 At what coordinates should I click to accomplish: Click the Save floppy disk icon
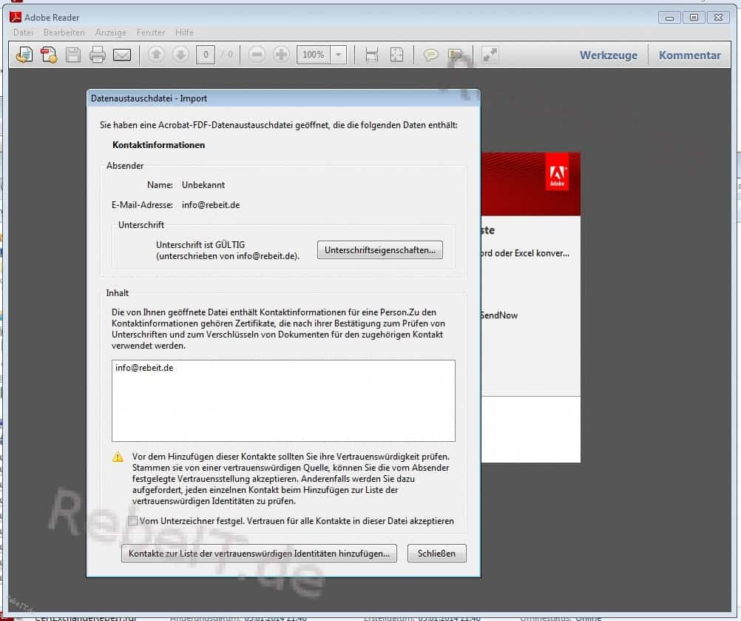[x=72, y=55]
